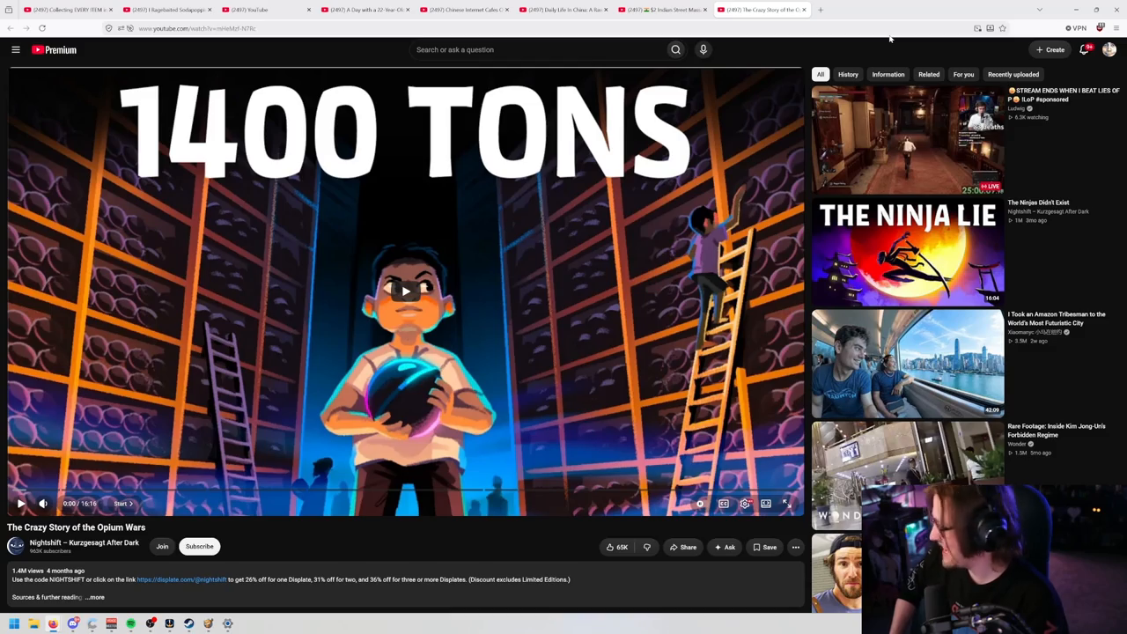This screenshot has height=634, width=1127.
Task: Open the Ludwig live stream thumbnail
Action: pyautogui.click(x=908, y=140)
